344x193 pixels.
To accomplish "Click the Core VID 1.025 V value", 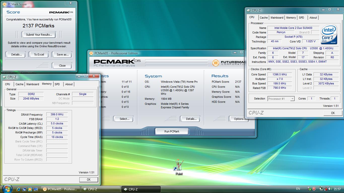I will coord(311,41).
